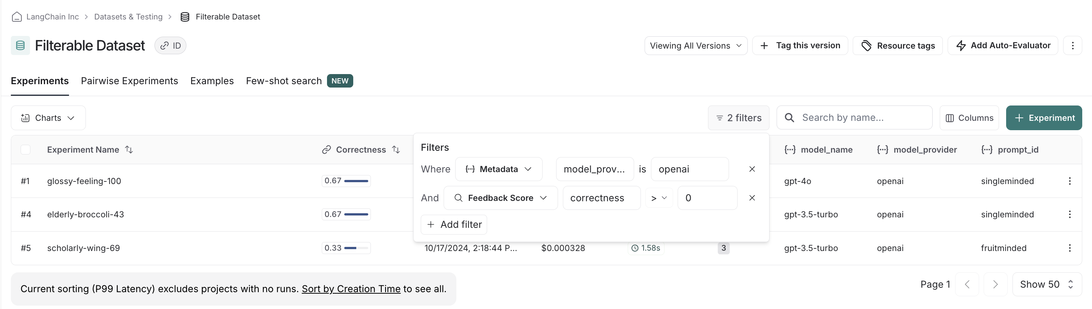Viewport: 1092px width, 309px height.
Task: Expand the Charts dropdown
Action: pos(48,118)
